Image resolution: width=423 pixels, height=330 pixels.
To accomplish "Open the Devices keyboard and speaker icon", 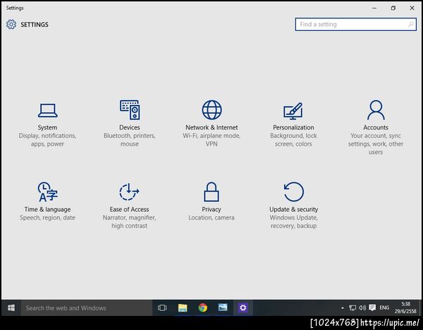I will pos(130,110).
